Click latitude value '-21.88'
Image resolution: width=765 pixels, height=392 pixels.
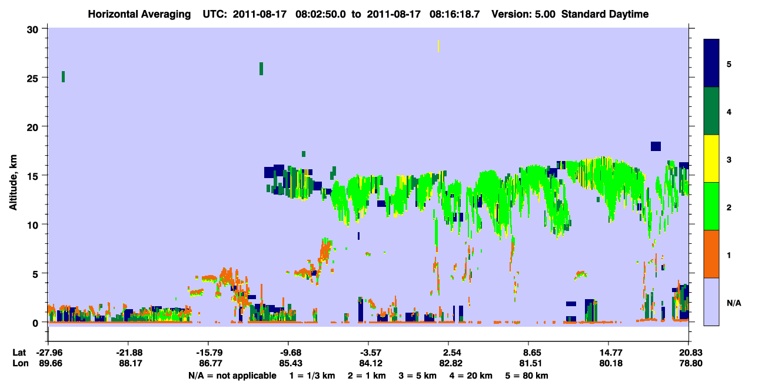[x=128, y=353]
